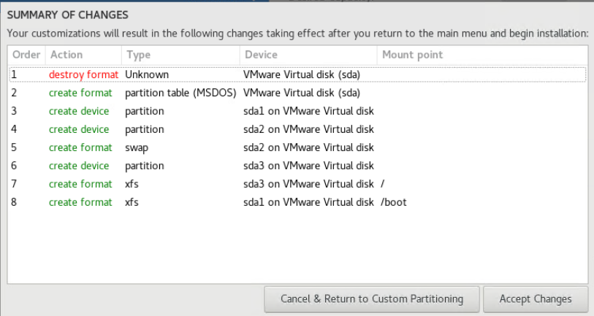Click the /boot mount point cell
This screenshot has height=316, width=594.
tap(394, 202)
